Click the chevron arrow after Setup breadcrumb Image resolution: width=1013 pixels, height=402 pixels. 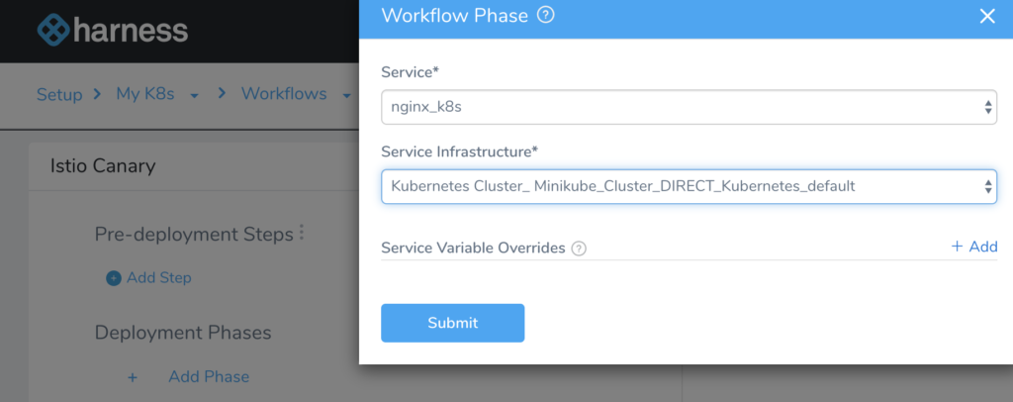pos(98,94)
